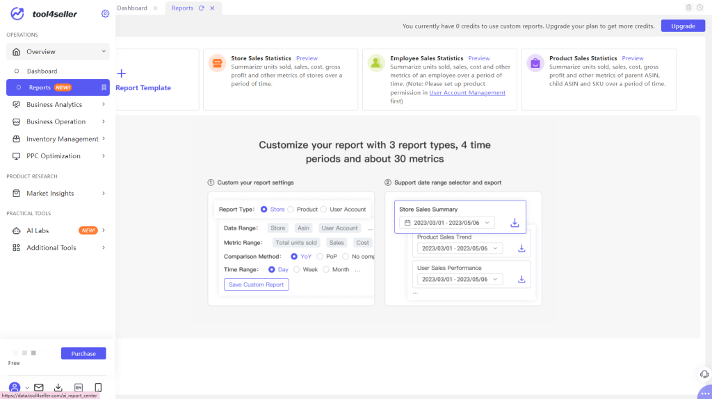Screen dimensions: 712x399
Task: Click the Business Operation store icon
Action: tap(17, 121)
